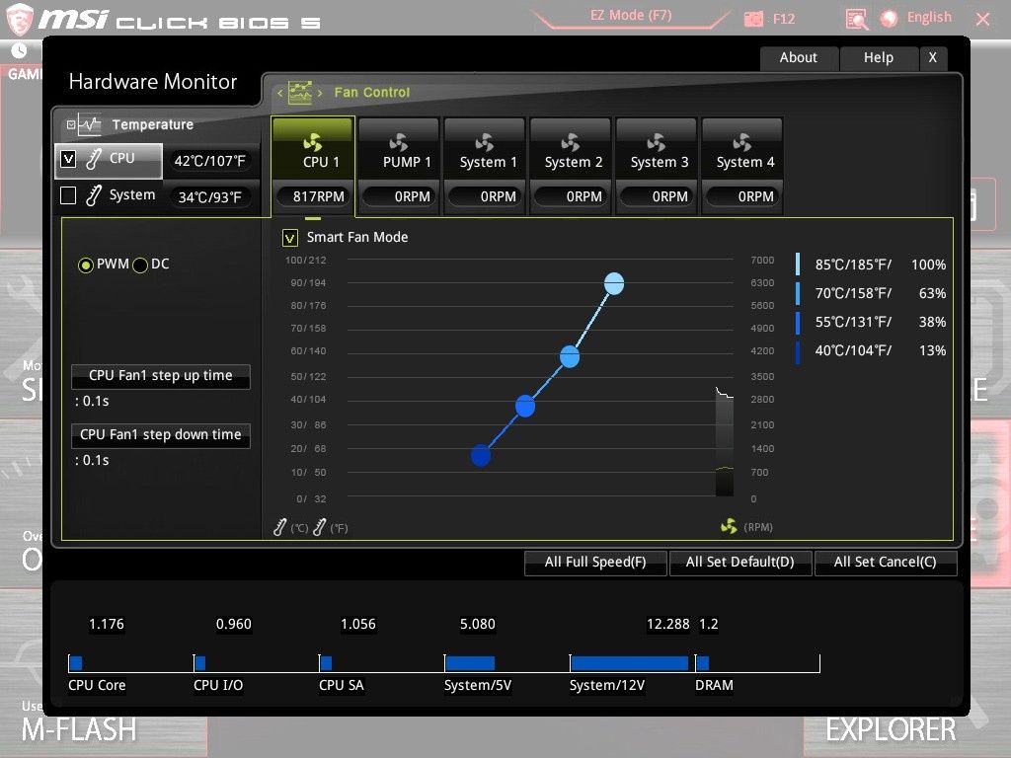Click the System/12V voltage bar
Screen dimensions: 1011x758
629,663
